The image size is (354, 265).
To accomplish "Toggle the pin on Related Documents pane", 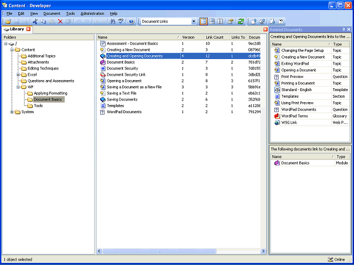I will coord(344,29).
